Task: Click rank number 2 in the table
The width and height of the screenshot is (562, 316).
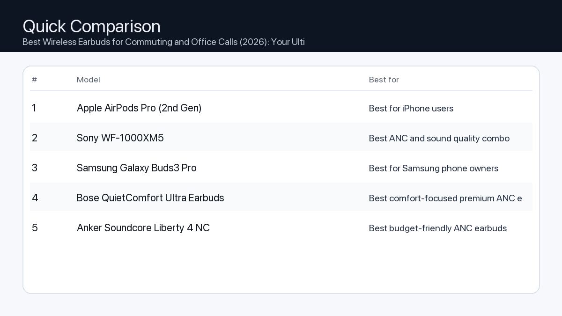Action: click(x=35, y=138)
